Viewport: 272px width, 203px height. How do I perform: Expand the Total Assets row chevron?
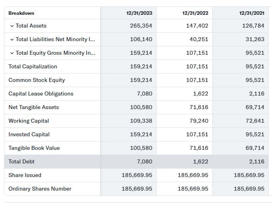tap(12, 26)
